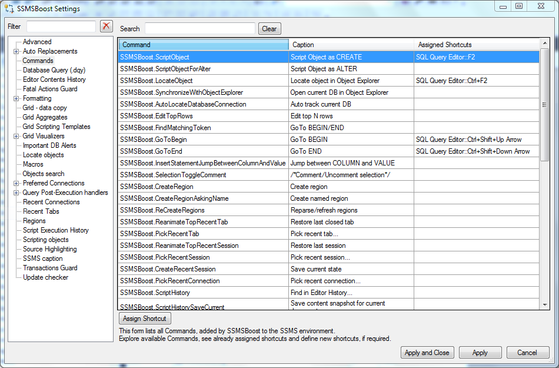This screenshot has width=559, height=368.
Task: Click the Apply and Close button
Action: [x=427, y=353]
